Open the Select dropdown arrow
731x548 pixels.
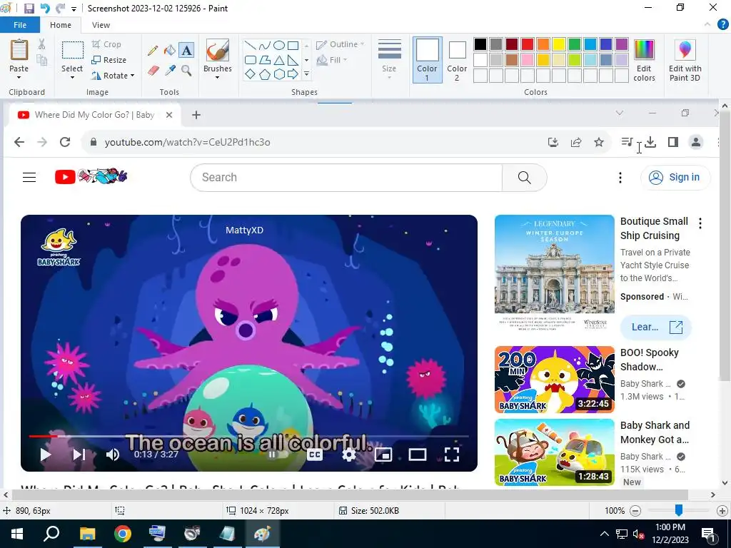click(x=72, y=77)
